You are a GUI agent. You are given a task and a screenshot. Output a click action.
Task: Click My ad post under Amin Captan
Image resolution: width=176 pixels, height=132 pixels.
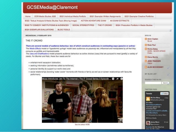coord(150,41)
